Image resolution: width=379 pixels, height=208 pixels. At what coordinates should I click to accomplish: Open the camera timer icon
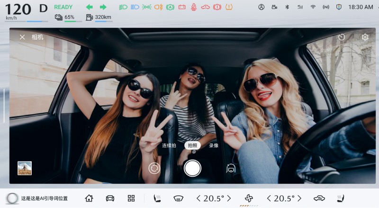pos(342,37)
